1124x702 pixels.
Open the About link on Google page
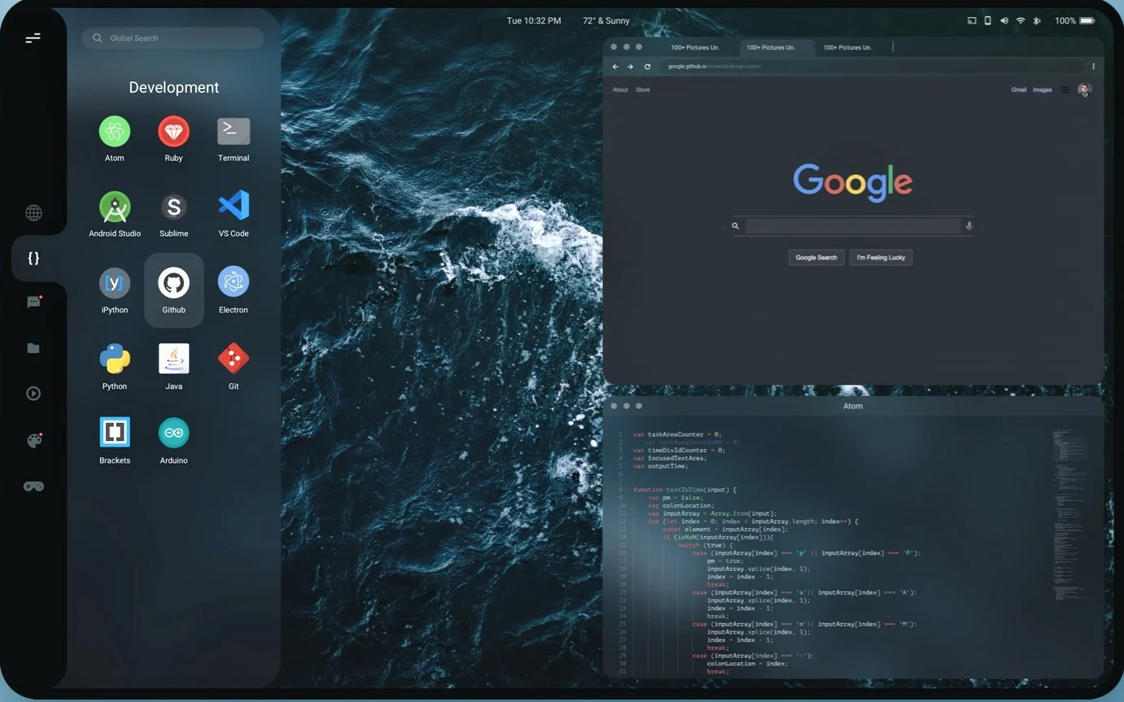620,89
